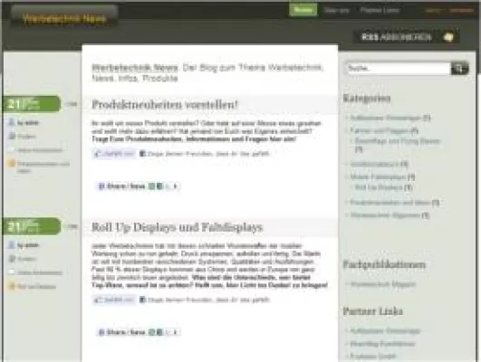Click by admin link beside Roll Up Displays post
This screenshot has height=362, width=481.
[x=27, y=245]
